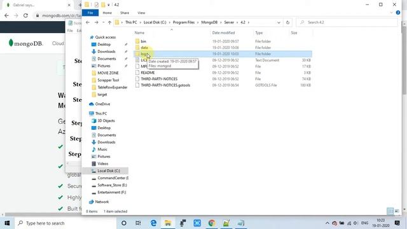407x229 pixels.
Task: Open Videos folder in sidebar
Action: pyautogui.click(x=102, y=164)
